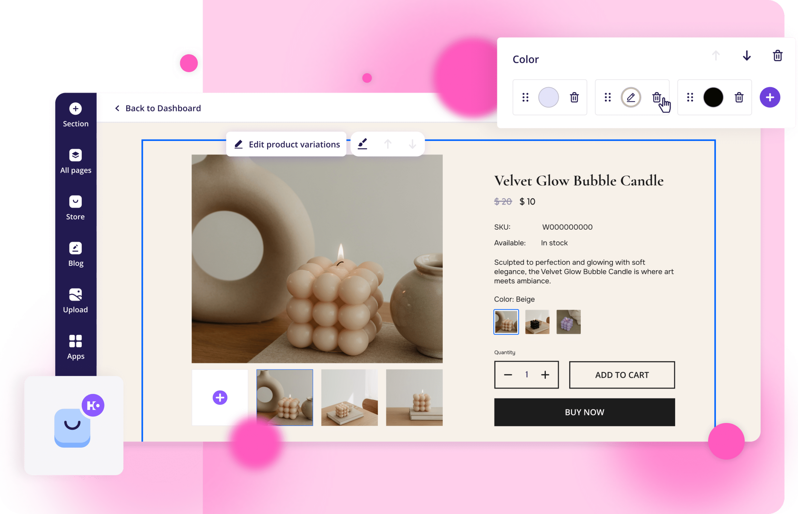Select the black color swatch
Viewport: 798px width, 514px height.
click(x=713, y=98)
